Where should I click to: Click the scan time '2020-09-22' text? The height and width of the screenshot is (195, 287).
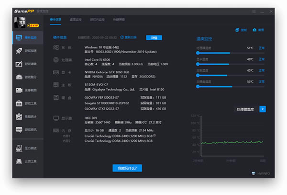(x=100, y=37)
